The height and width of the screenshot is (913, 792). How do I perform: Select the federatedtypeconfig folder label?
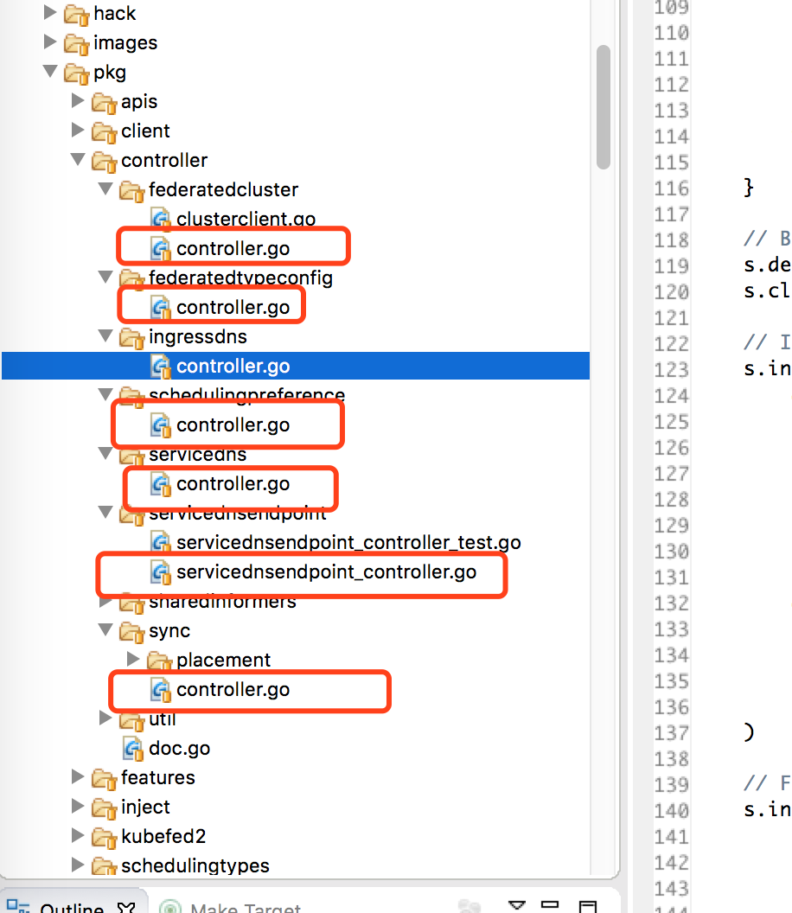pos(240,278)
